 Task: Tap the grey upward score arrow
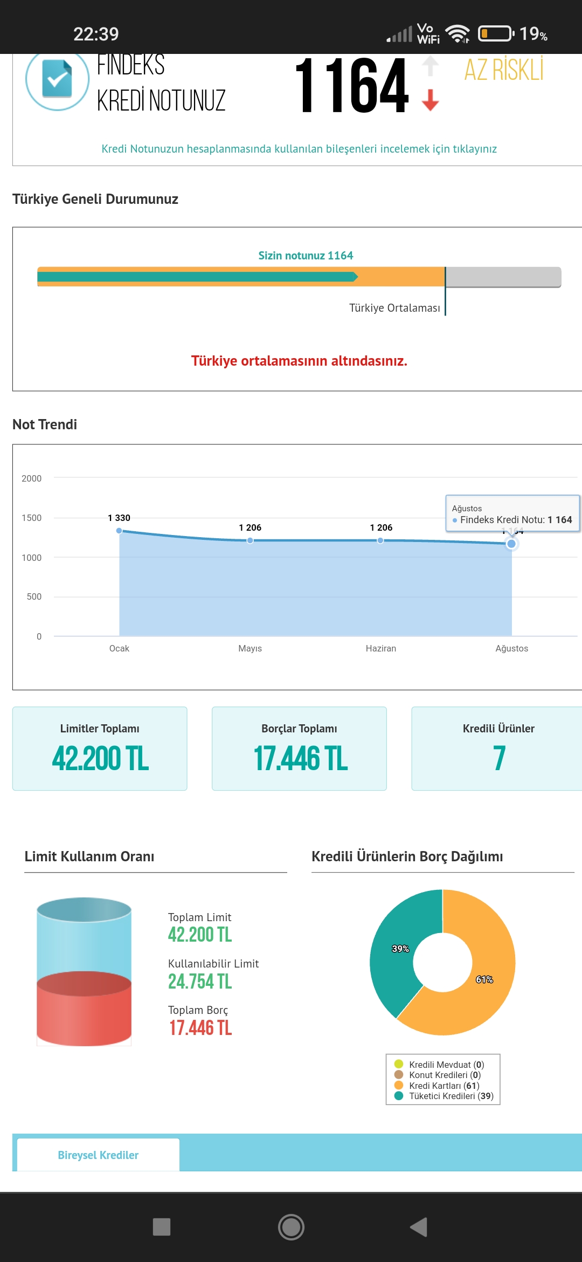click(x=430, y=66)
